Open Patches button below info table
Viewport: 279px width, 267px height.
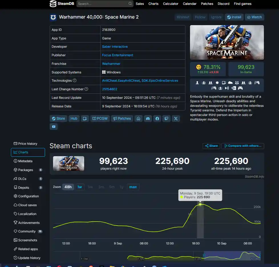pos(122,119)
